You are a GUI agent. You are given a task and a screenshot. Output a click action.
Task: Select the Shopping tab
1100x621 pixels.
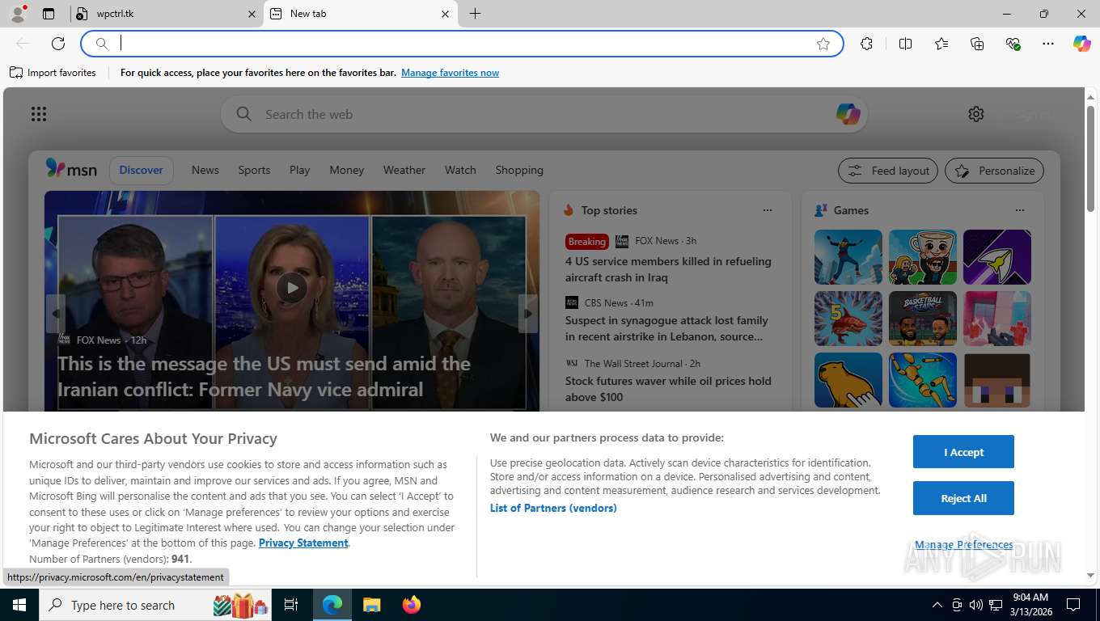click(x=519, y=170)
